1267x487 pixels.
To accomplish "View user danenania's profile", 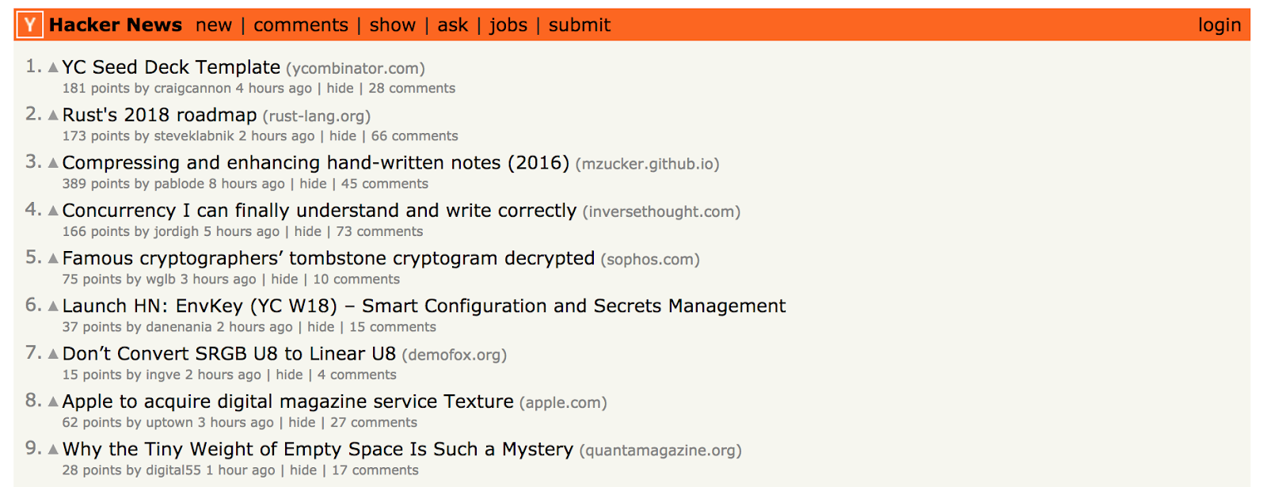I will click(179, 327).
